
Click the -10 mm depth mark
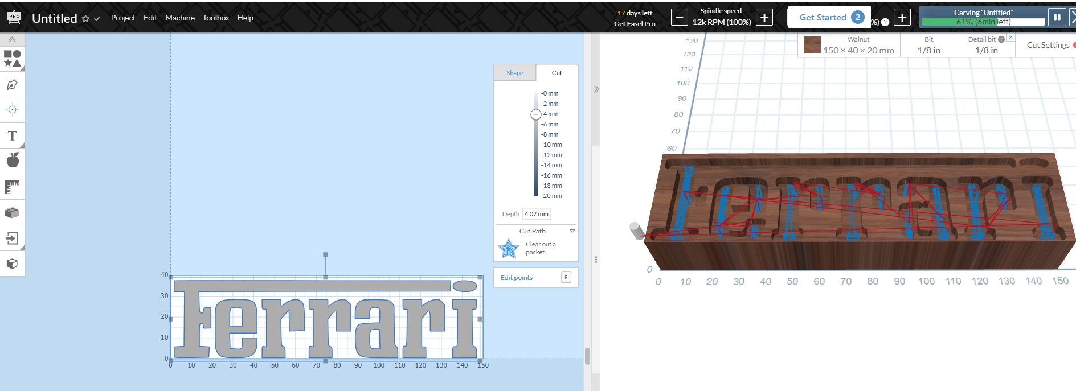point(552,145)
